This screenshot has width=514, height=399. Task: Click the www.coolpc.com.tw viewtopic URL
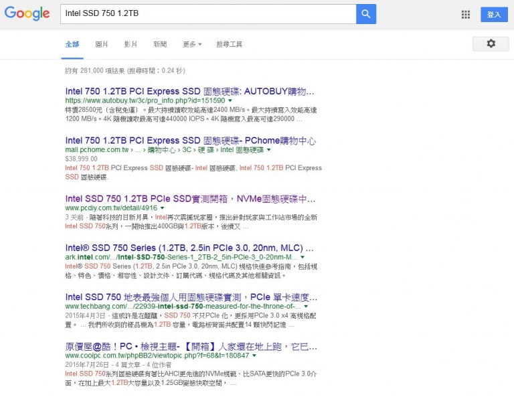click(157, 355)
